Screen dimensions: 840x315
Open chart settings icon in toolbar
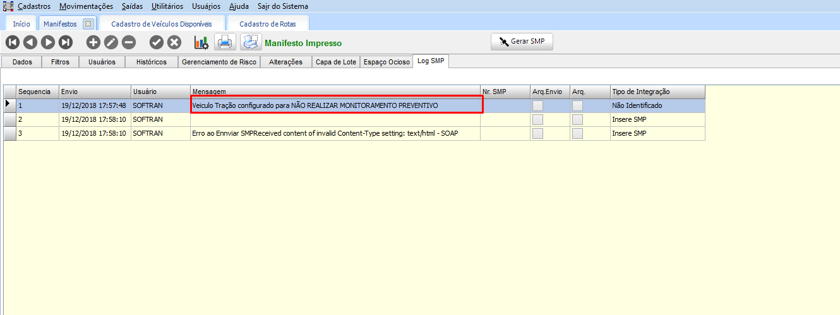[x=201, y=42]
